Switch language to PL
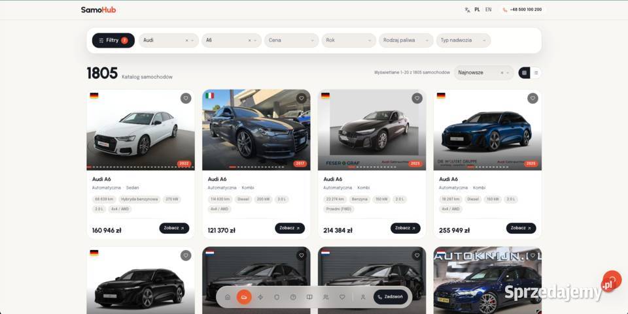The height and width of the screenshot is (314, 628). point(477,10)
